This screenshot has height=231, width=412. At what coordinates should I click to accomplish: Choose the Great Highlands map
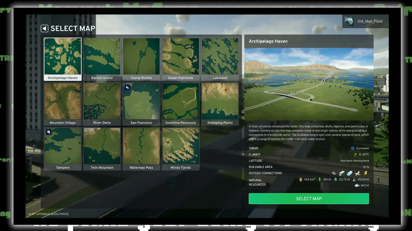[x=181, y=59]
